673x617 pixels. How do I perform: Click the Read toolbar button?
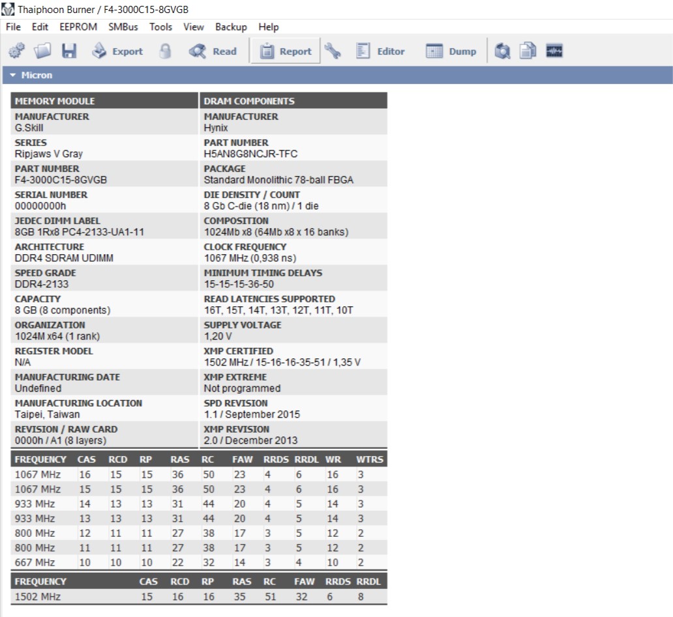(213, 51)
